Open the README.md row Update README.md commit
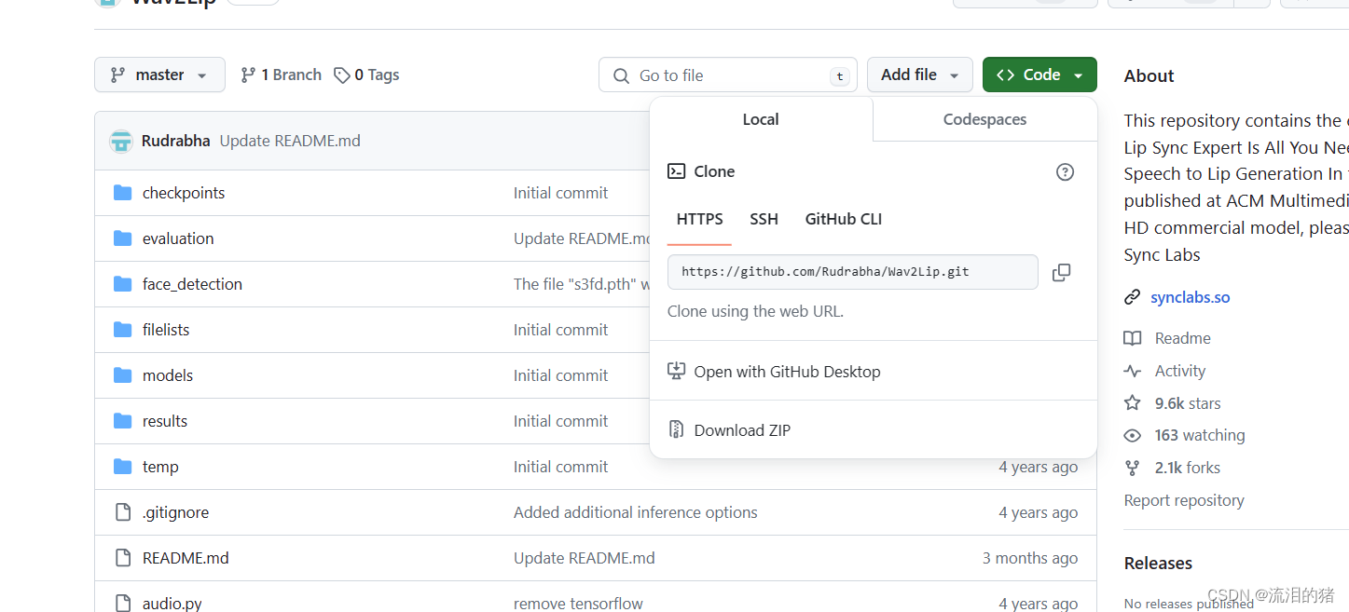Screen dimensions: 1349x612 (x=585, y=558)
